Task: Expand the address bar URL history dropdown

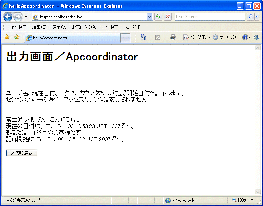Action: click(x=150, y=17)
